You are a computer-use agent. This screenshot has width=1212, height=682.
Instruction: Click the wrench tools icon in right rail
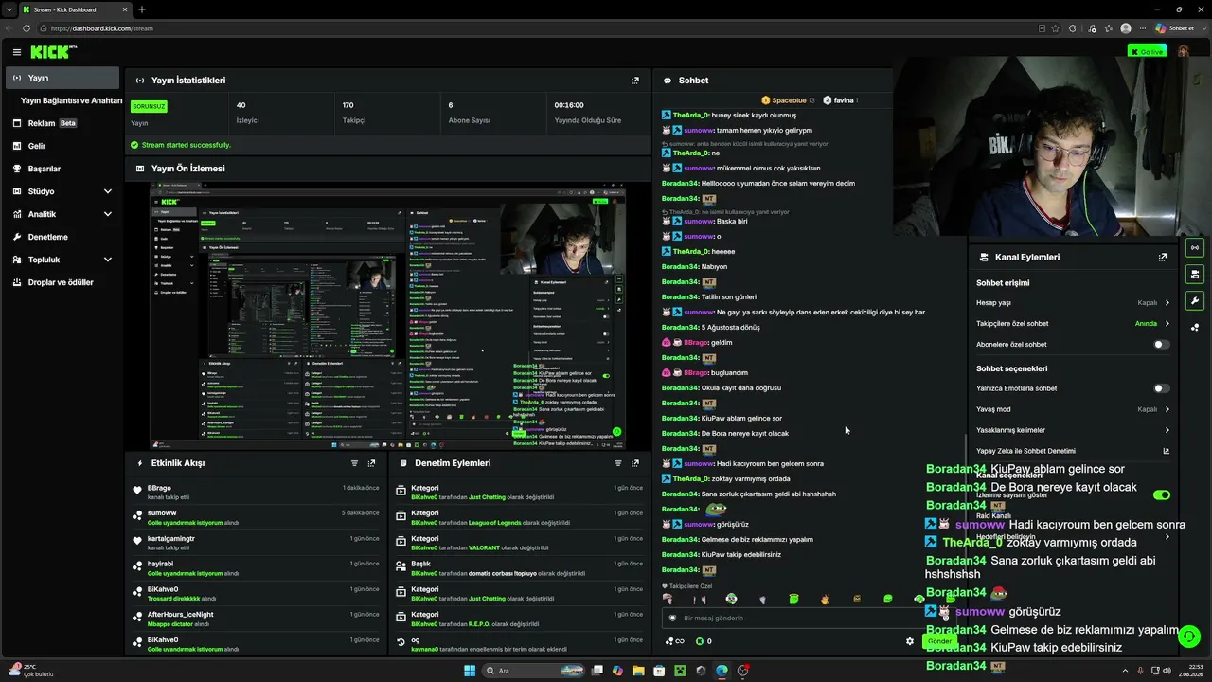(1195, 301)
